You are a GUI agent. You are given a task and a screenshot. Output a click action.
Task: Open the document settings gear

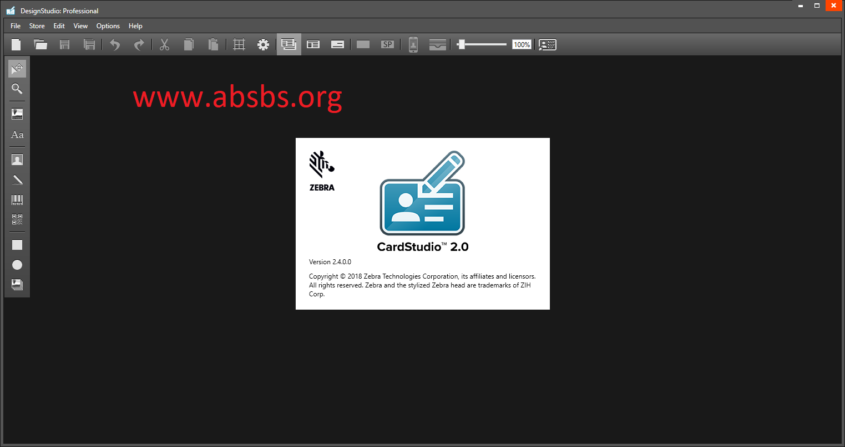pyautogui.click(x=263, y=44)
